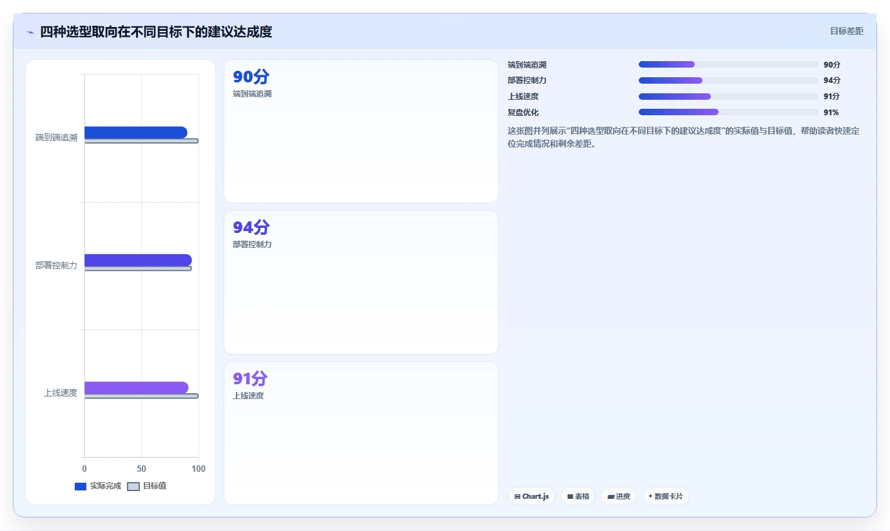The image size is (890, 531).
Task: Select the 进度 tag chip
Action: 619,496
